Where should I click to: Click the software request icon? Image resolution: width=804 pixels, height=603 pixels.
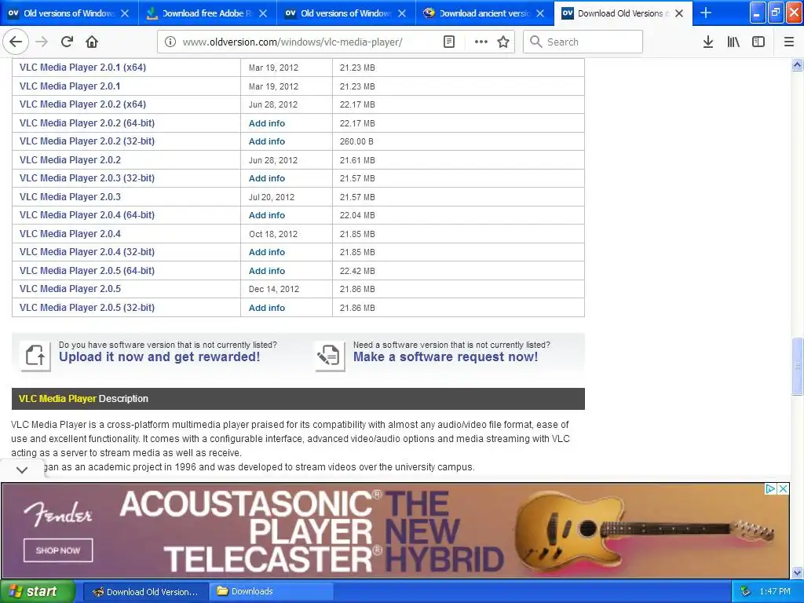point(329,356)
